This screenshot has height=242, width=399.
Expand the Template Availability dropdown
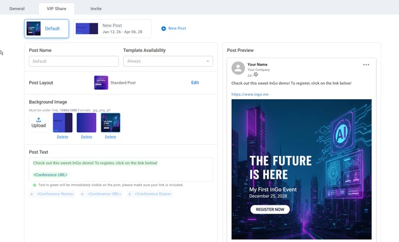168,61
